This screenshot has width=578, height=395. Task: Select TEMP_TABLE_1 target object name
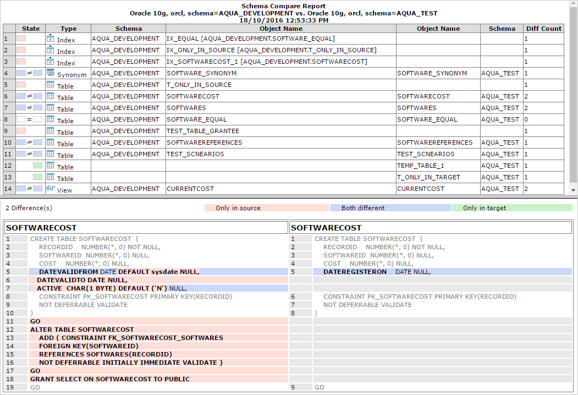point(438,166)
